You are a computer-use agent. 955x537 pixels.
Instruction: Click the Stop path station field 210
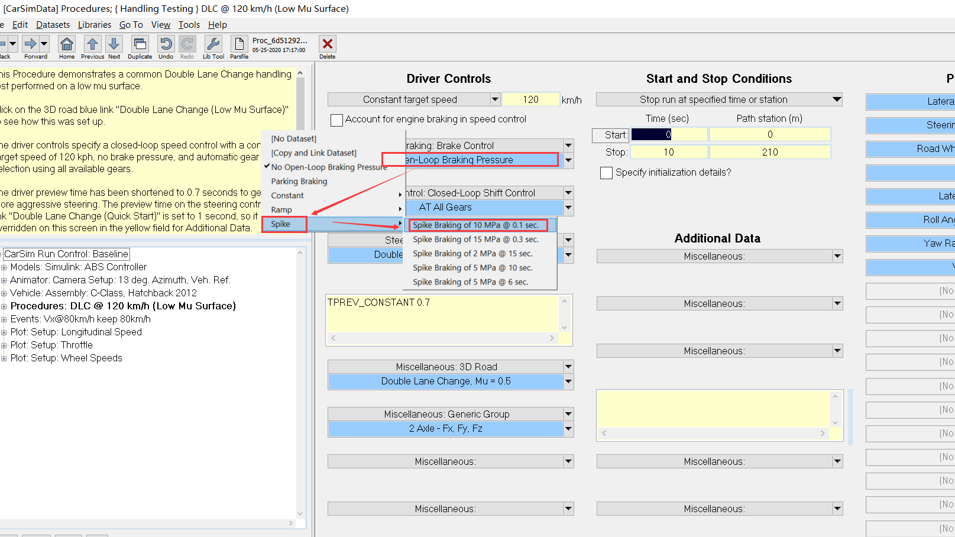click(x=770, y=152)
